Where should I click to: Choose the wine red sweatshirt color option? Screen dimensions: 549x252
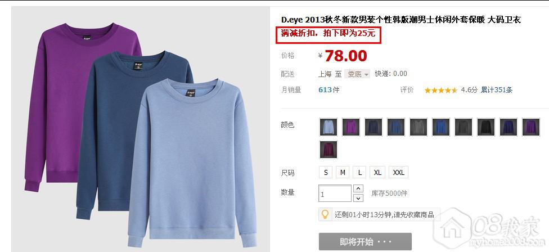point(328,150)
